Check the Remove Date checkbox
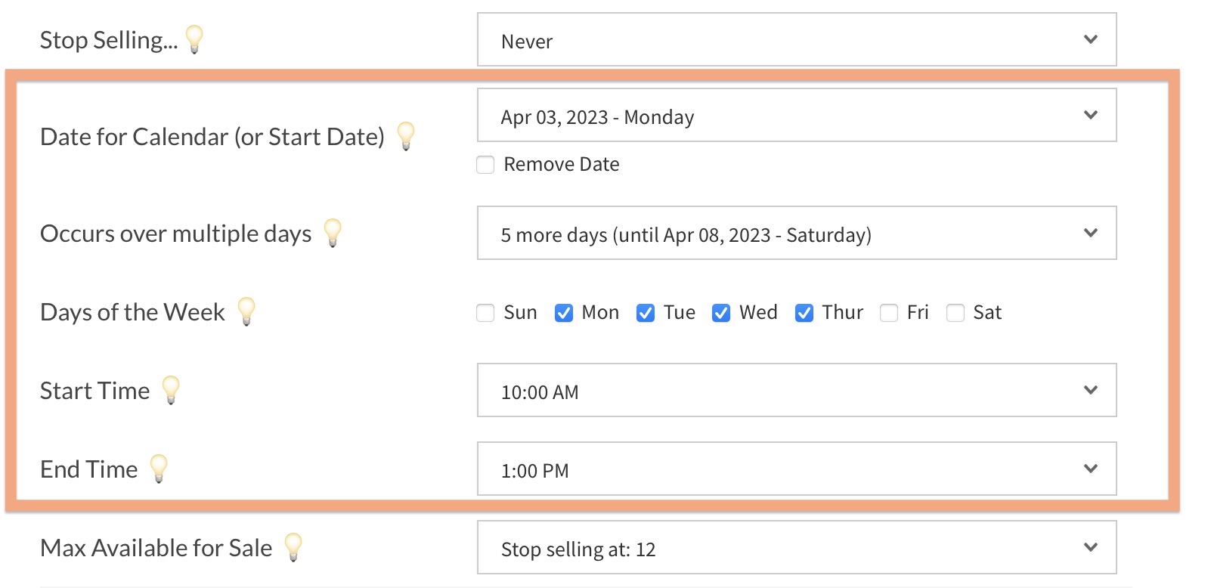The width and height of the screenshot is (1211, 588). 485,165
